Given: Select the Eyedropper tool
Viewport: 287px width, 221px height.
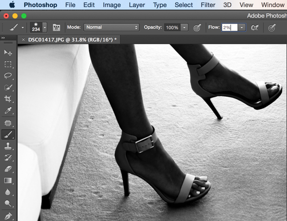Looking at the screenshot, I should click(8, 110).
